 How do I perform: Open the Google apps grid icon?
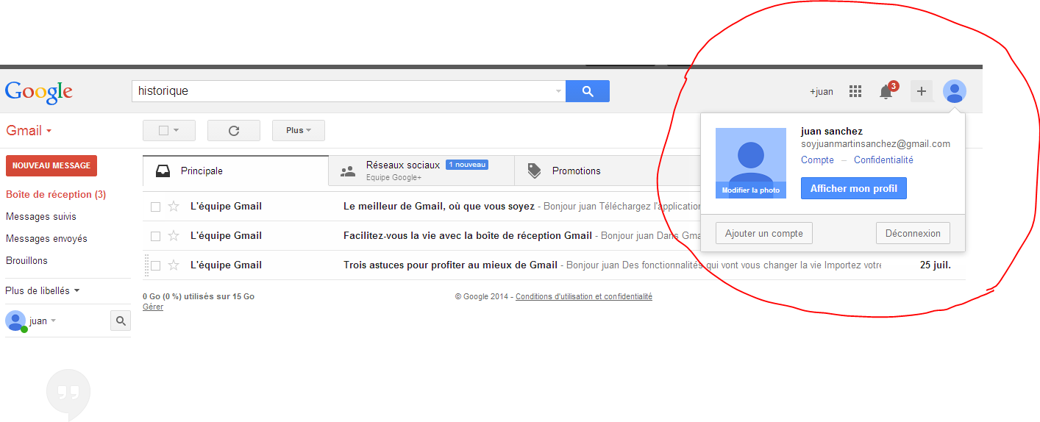(x=855, y=91)
